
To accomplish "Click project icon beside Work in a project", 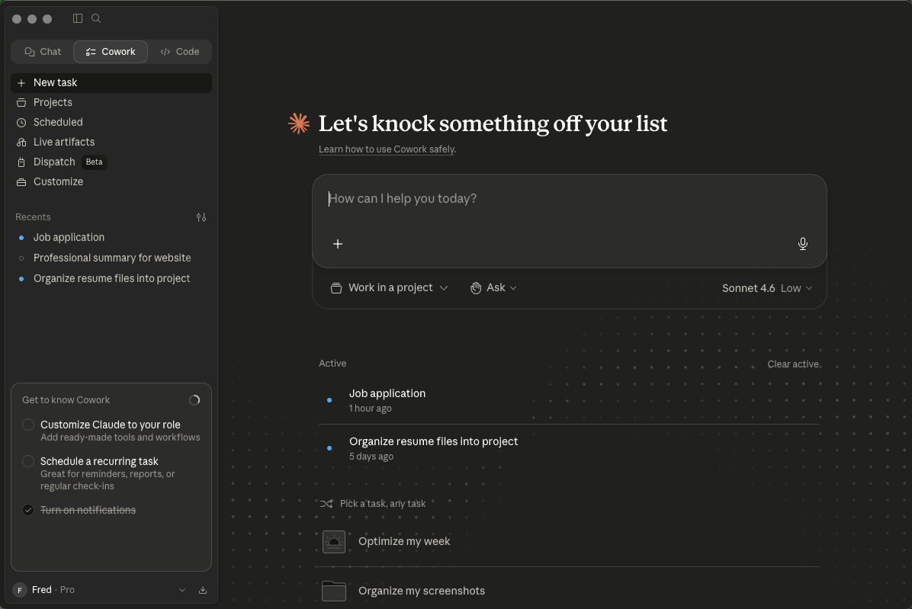I will point(336,288).
